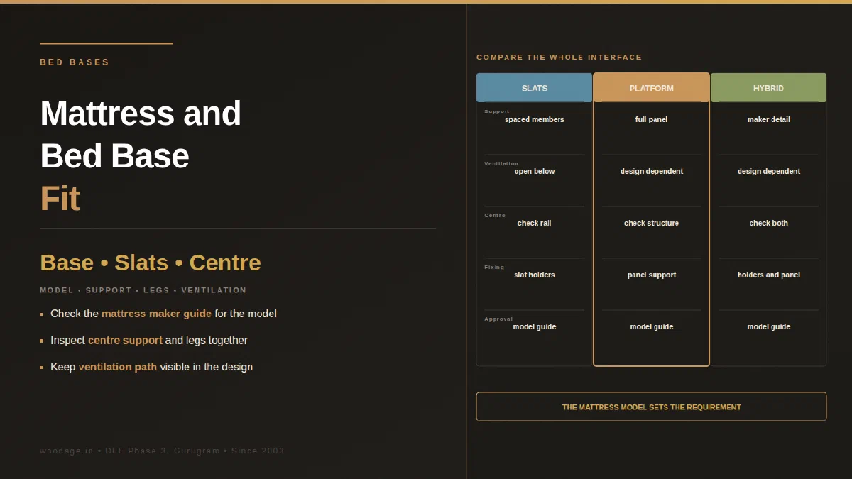Click the 'check rail' cell

click(x=534, y=223)
